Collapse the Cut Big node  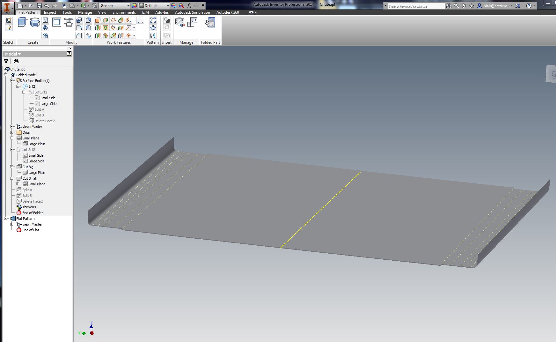12,167
